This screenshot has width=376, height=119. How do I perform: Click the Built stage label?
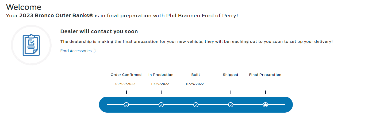pos(196,75)
